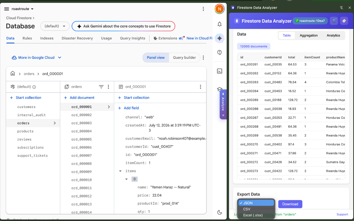Screen dimensions: 354x221
Task: Click the orange N account avatar
Action: (x=219, y=9)
